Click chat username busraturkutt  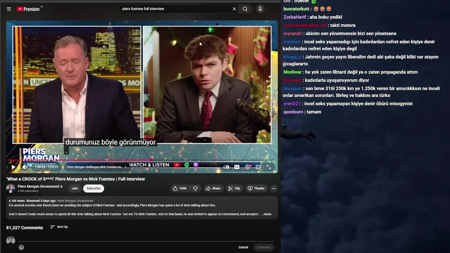296,9
